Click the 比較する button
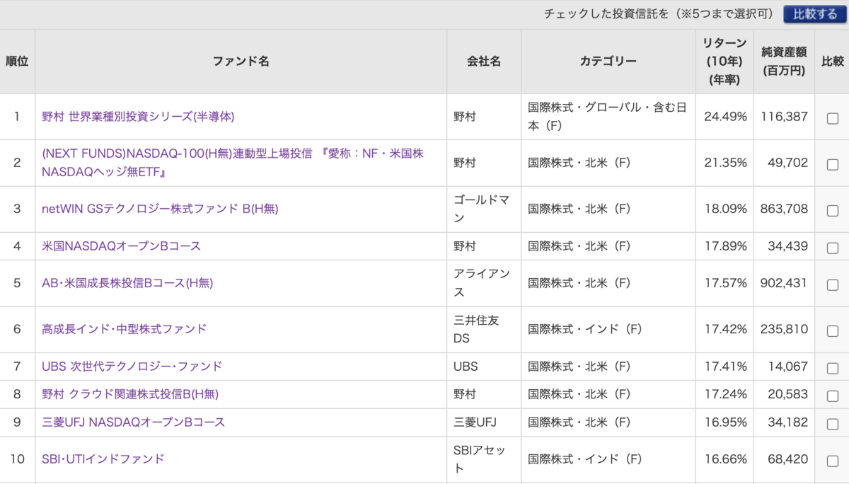The width and height of the screenshot is (849, 484). click(x=815, y=14)
